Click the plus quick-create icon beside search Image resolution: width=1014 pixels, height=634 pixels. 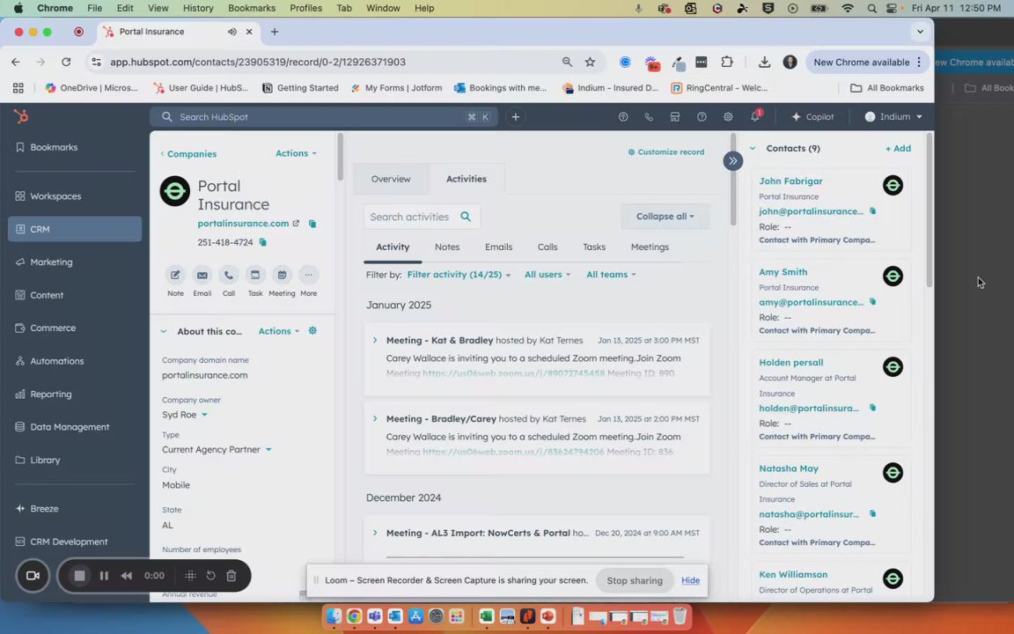(516, 117)
